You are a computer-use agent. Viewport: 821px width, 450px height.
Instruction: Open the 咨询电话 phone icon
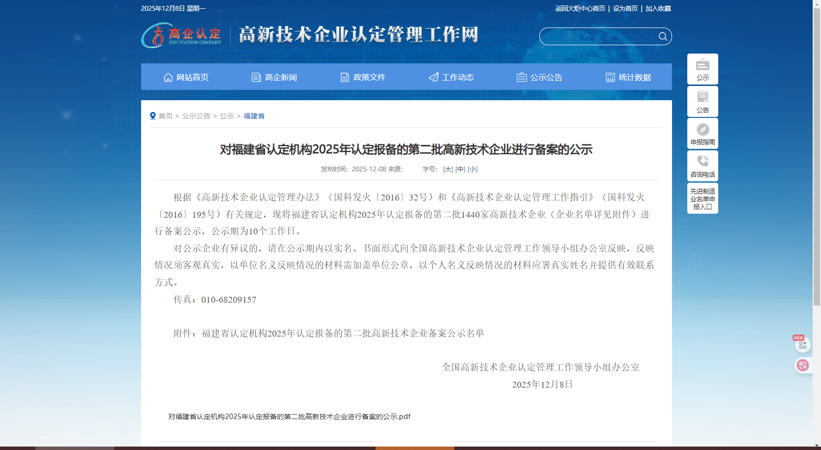[x=703, y=162]
